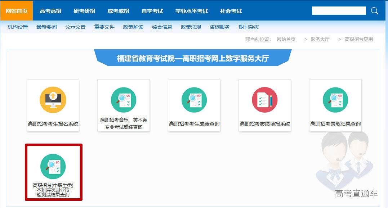The width and height of the screenshot is (388, 208).
Task: Open the 高职招考录取结果查询 icon
Action: pos(335,100)
